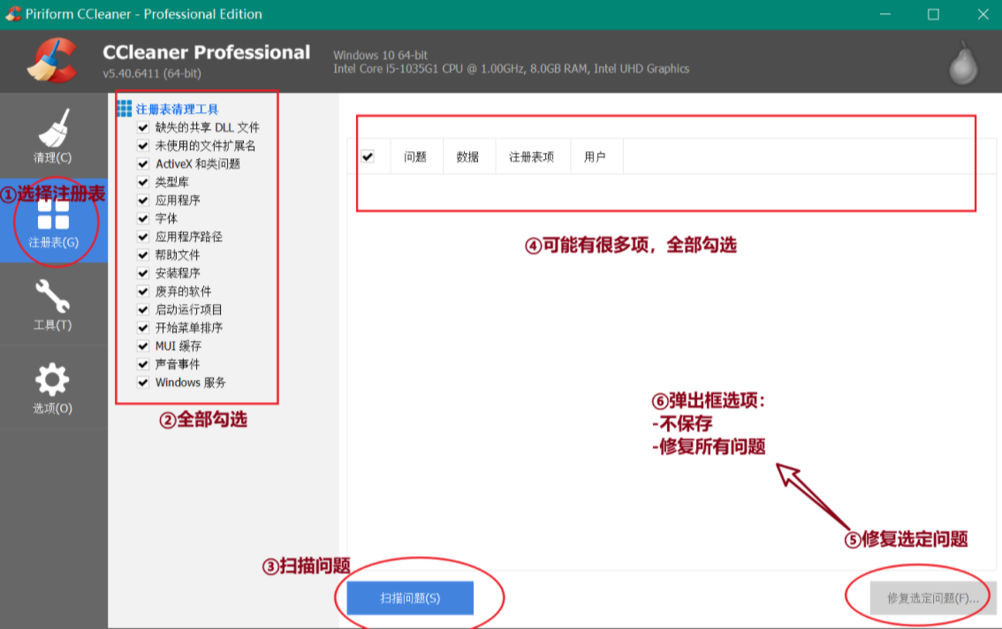The height and width of the screenshot is (629, 1002).
Task: Click the CCleaner Professional title text
Action: click(x=207, y=52)
